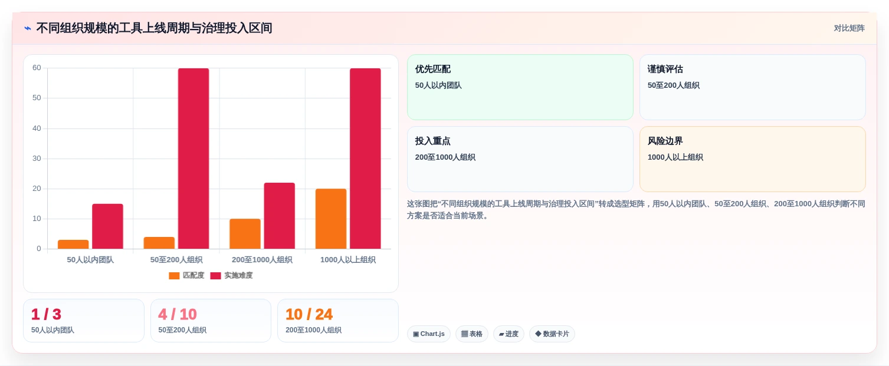
Task: Click the Chart.js tag chip
Action: (x=429, y=334)
